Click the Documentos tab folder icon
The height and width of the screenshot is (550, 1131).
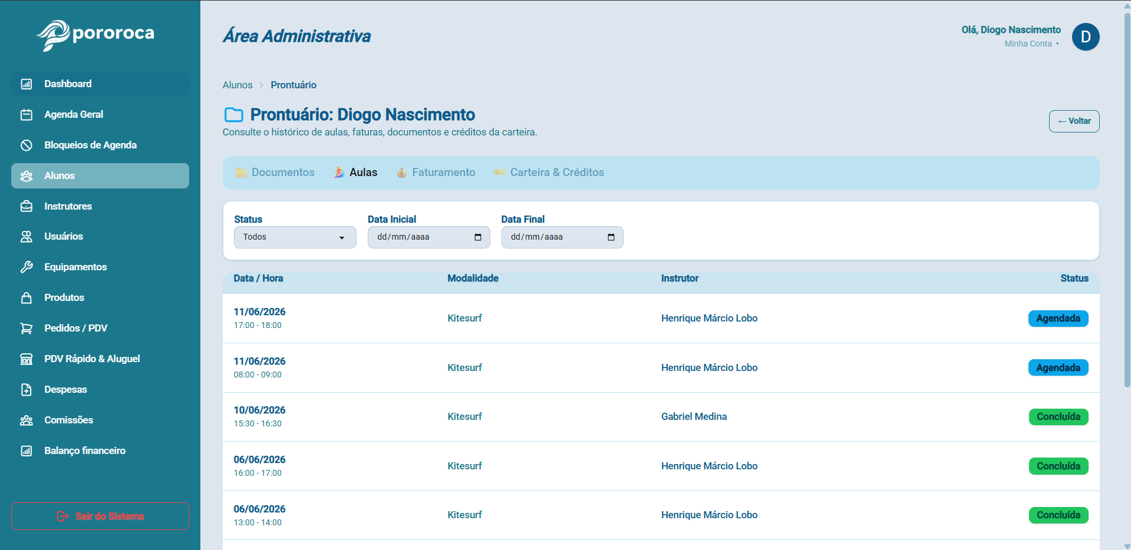click(x=241, y=173)
